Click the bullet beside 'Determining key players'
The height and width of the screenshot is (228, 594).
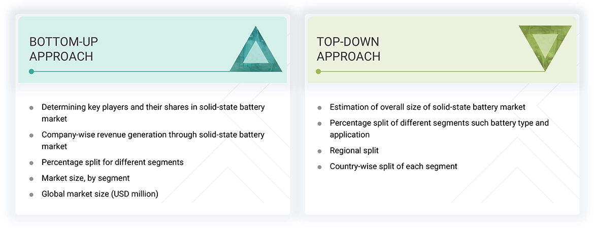pyautogui.click(x=31, y=108)
